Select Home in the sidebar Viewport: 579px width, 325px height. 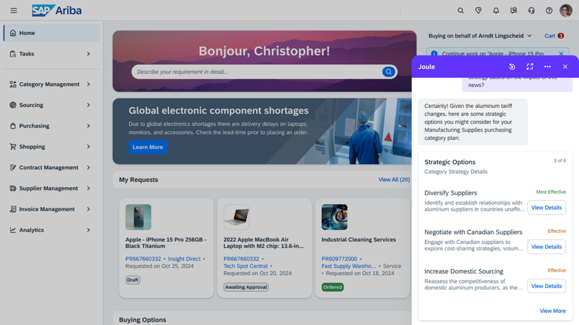tap(52, 33)
